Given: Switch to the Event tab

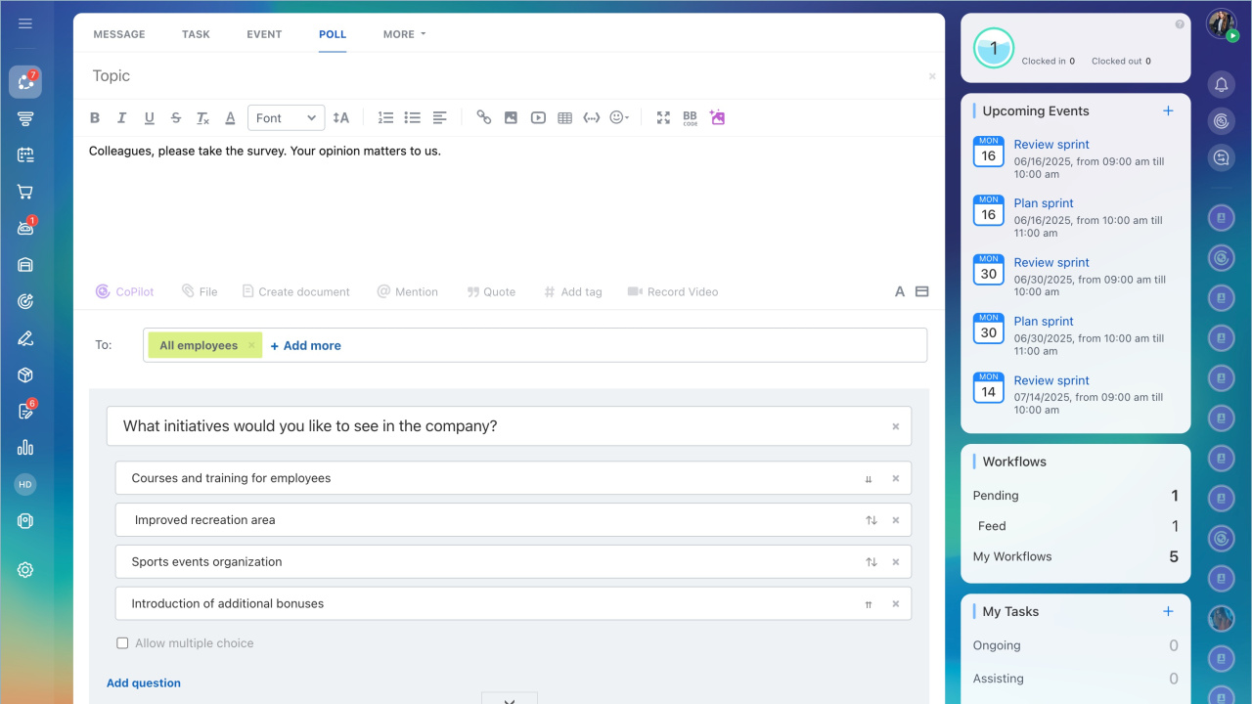Looking at the screenshot, I should click(x=264, y=34).
